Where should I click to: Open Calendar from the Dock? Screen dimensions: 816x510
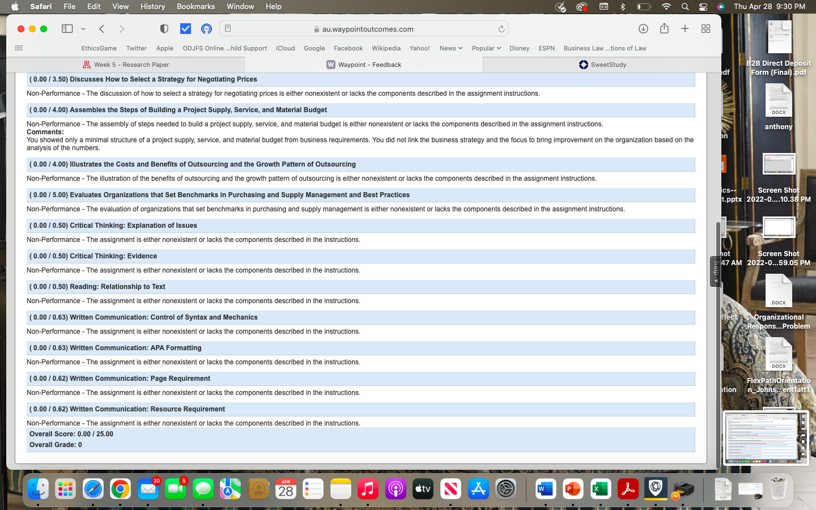point(286,488)
